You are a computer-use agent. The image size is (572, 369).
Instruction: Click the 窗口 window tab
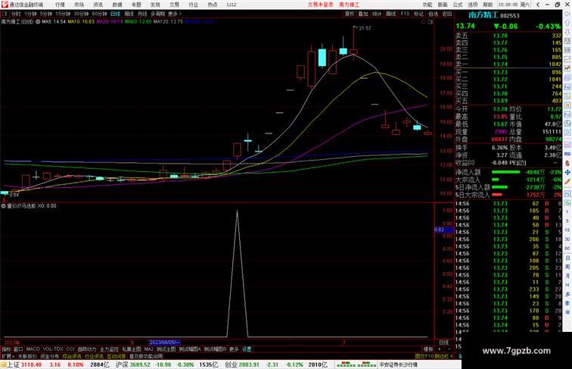click(18, 349)
